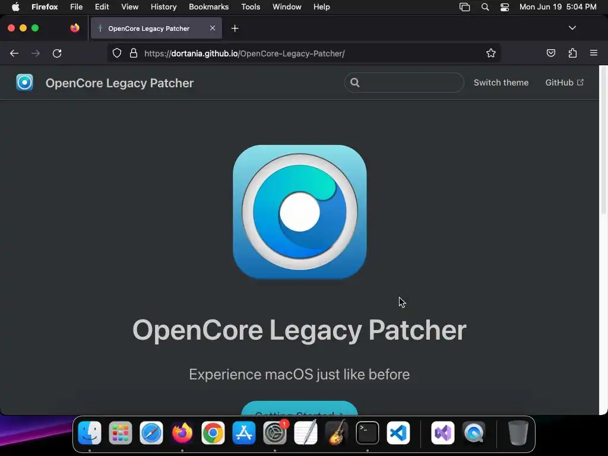Toggle the site theme with Switch theme
The image size is (608, 456).
(501, 83)
